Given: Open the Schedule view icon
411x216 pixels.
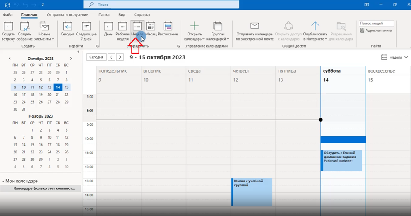Looking at the screenshot, I should click(x=167, y=26).
